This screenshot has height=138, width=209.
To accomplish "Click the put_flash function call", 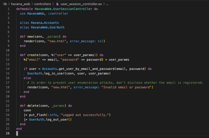I will (38, 115).
